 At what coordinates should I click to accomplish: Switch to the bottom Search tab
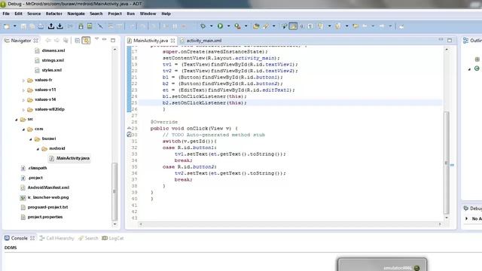(x=88, y=238)
